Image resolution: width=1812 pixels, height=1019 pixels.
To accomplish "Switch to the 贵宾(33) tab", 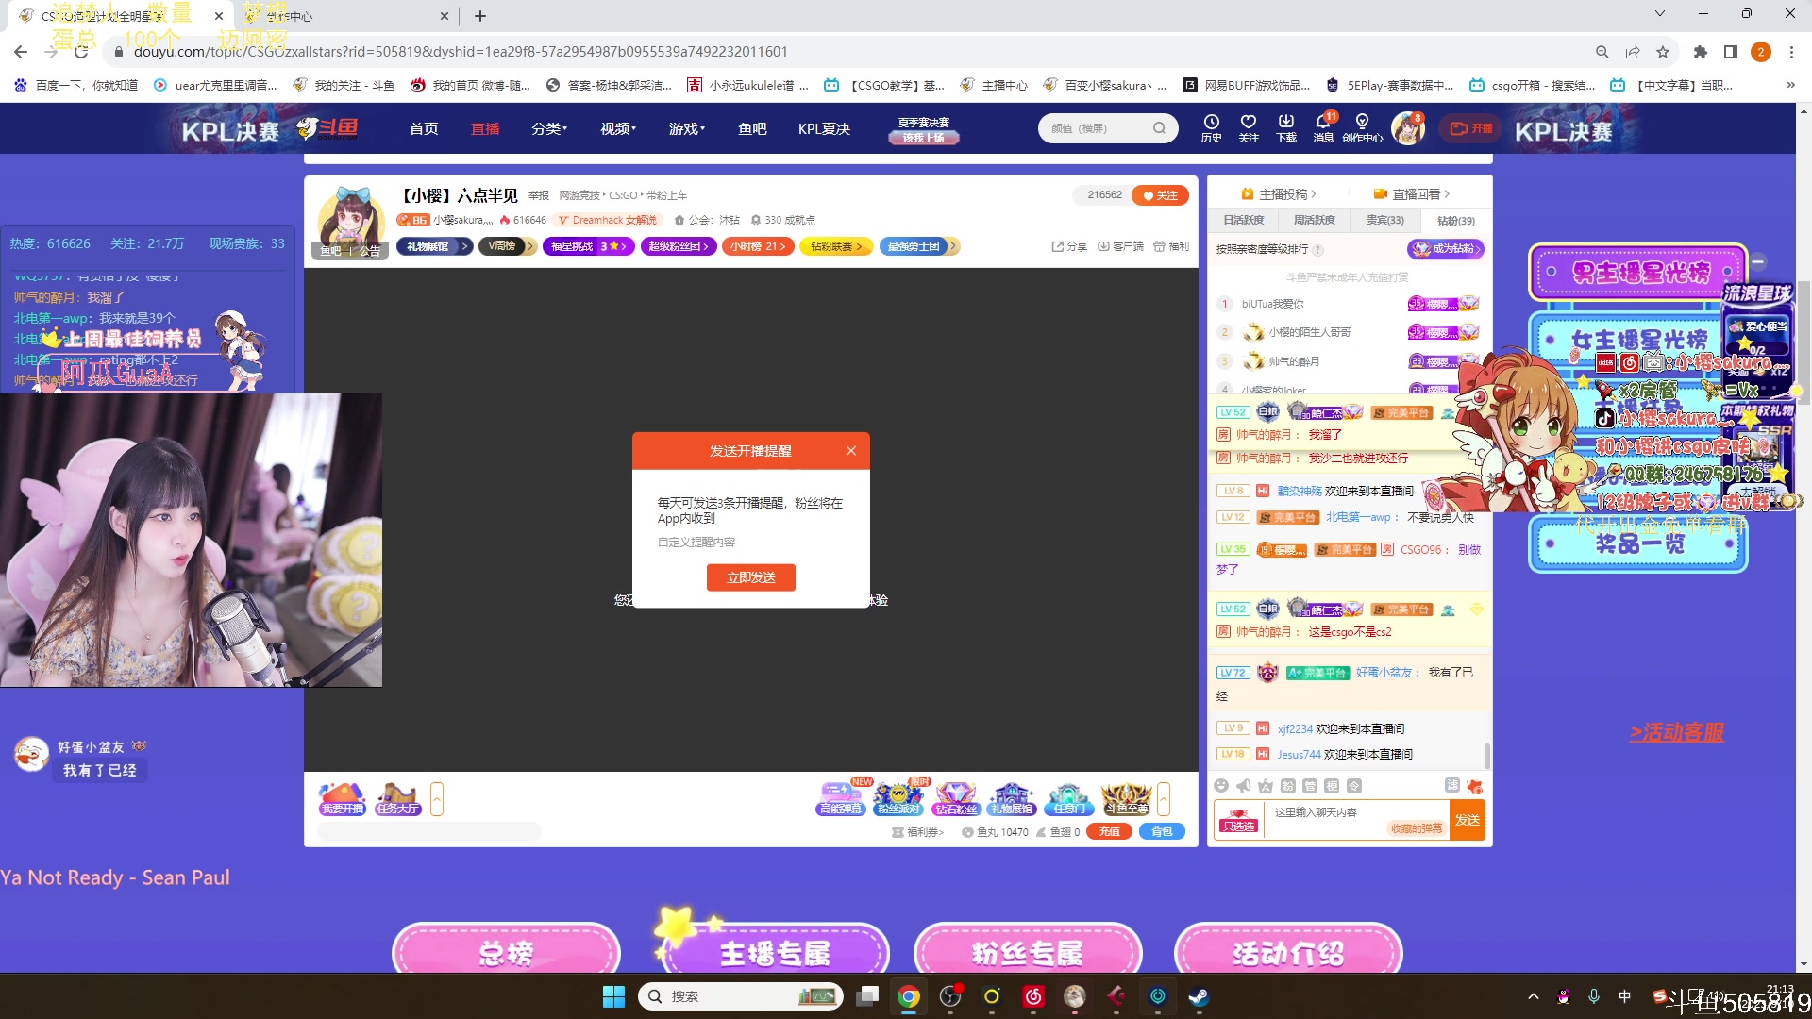I will point(1384,220).
